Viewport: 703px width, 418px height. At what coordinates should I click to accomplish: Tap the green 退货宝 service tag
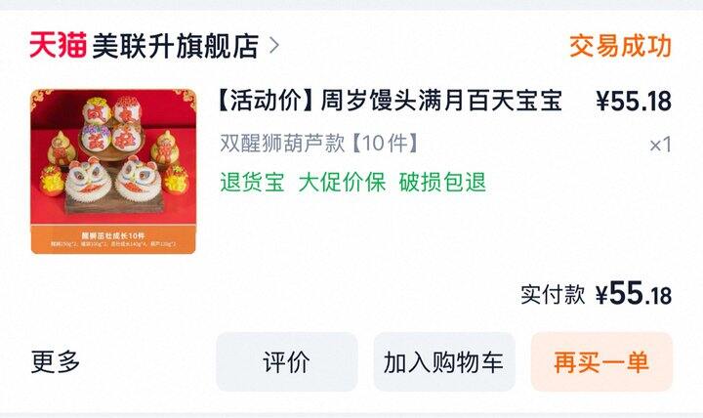pyautogui.click(x=253, y=182)
